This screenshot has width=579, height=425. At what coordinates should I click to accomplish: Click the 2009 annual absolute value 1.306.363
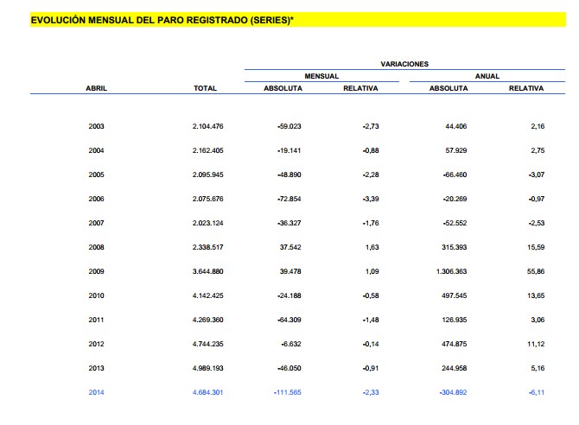tap(450, 272)
